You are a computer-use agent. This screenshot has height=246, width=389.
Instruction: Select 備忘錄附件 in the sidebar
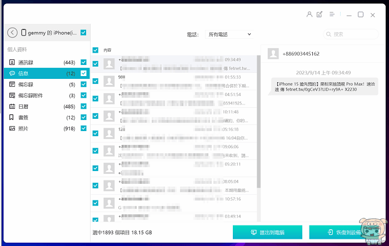tap(47, 95)
